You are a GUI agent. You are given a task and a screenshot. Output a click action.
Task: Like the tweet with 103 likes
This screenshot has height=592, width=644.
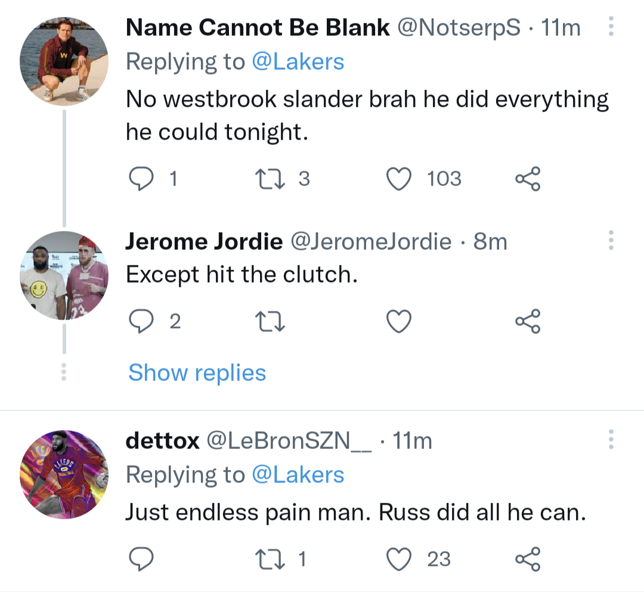[x=400, y=179]
